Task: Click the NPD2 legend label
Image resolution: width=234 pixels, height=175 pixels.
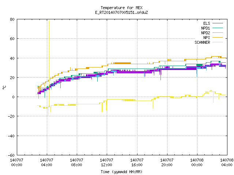Action: tap(205, 33)
